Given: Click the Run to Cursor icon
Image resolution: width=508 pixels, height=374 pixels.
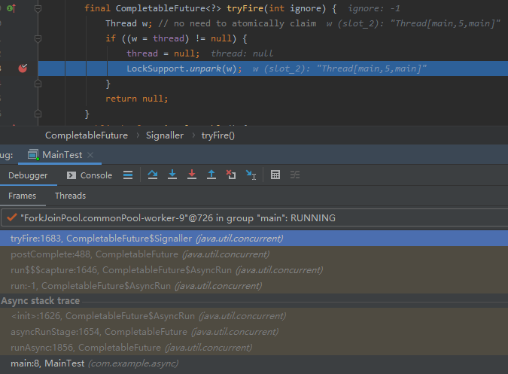Looking at the screenshot, I should 251,175.
